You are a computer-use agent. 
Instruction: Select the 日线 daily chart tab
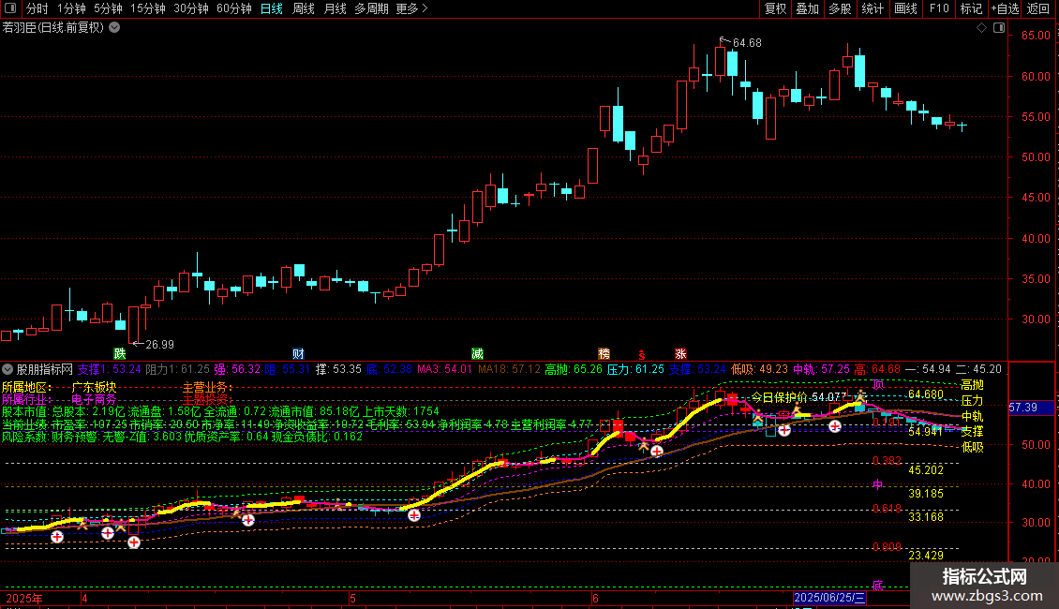coord(272,8)
